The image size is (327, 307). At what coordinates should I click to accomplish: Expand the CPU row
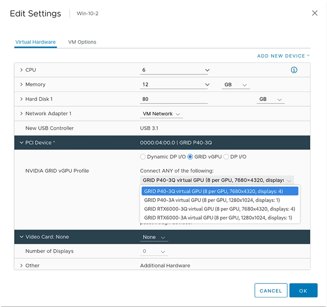coord(21,70)
